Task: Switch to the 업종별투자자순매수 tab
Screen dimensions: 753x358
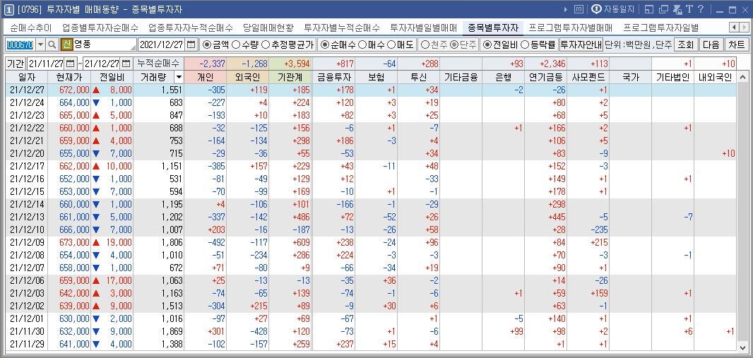Action: pyautogui.click(x=100, y=28)
